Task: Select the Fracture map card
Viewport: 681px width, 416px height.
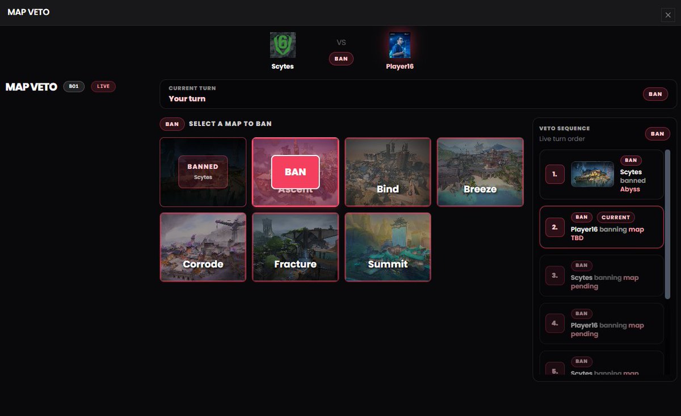Action: coord(295,247)
